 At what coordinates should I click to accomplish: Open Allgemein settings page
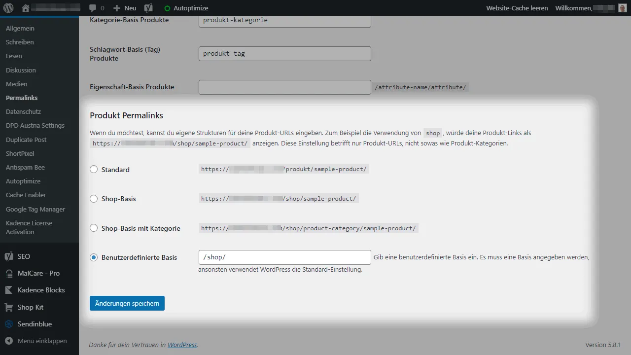tap(20, 28)
